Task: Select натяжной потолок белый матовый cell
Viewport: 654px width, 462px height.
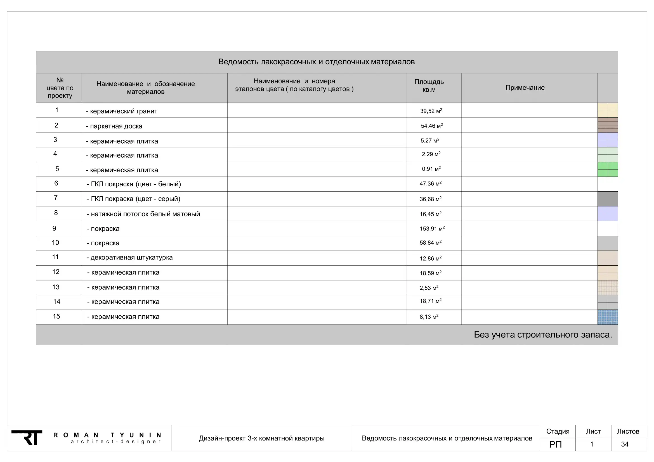Action: point(154,214)
